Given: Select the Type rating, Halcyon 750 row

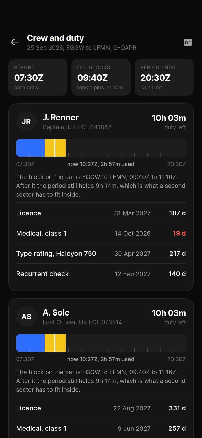Looking at the screenshot, I should click(x=101, y=254).
